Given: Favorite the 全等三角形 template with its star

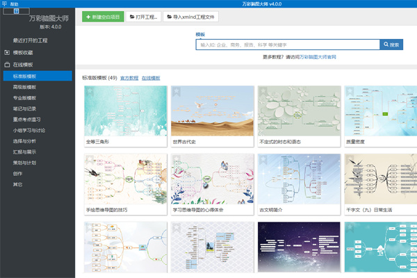Looking at the screenshot, I should pos(89,91).
